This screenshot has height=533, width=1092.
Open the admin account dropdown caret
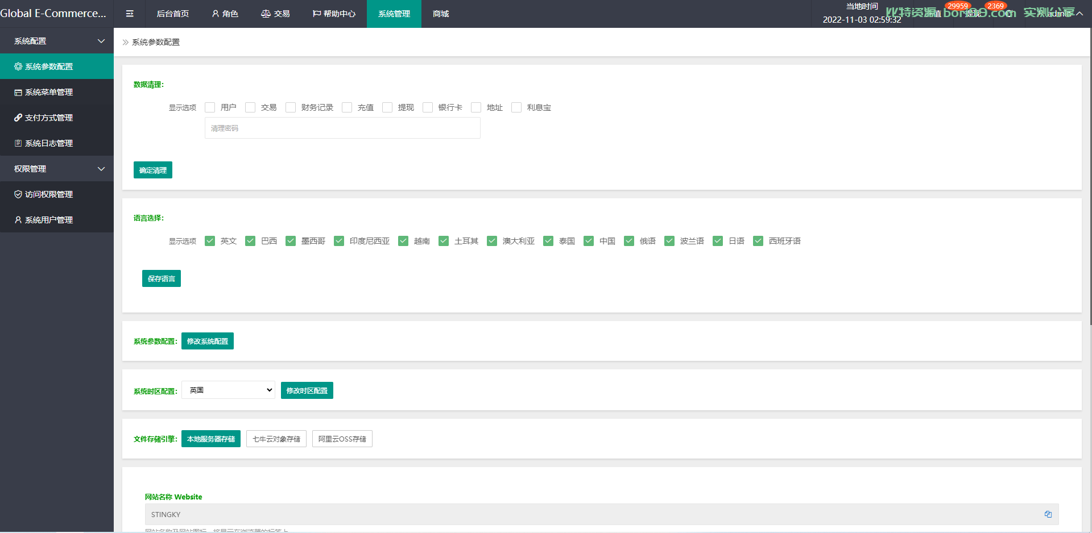click(x=1079, y=14)
